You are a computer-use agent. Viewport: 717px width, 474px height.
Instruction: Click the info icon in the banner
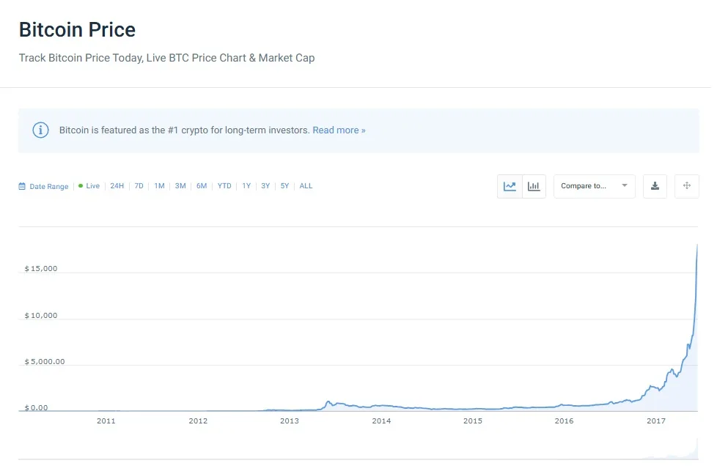(x=41, y=130)
